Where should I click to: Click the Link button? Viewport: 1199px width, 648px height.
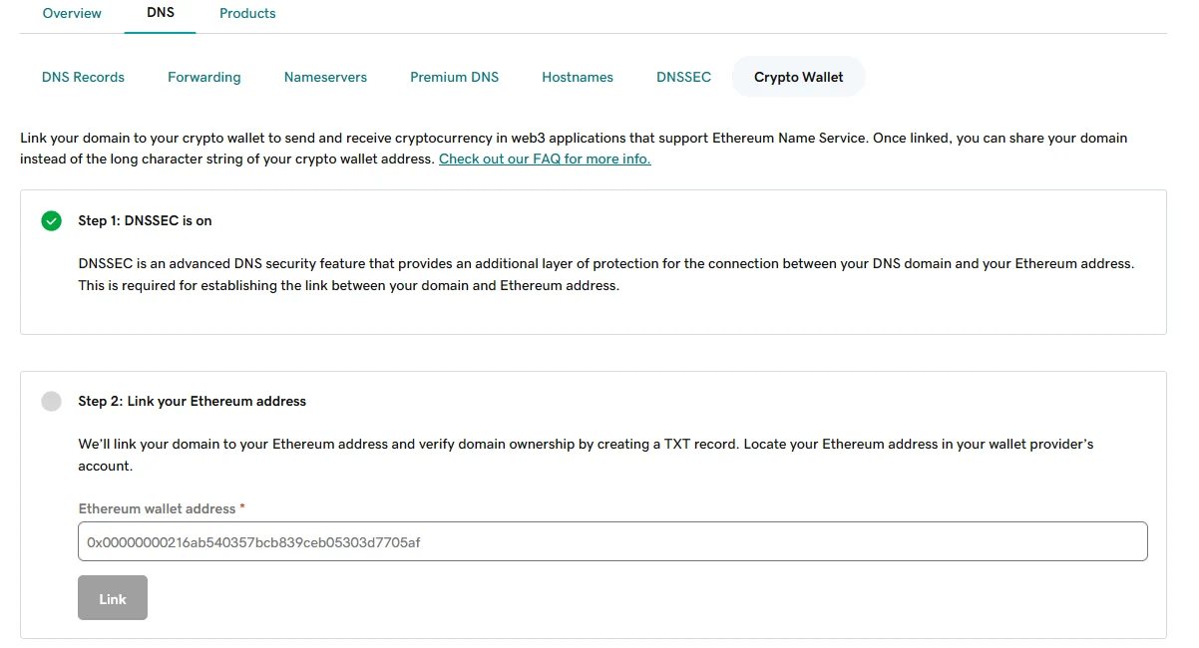113,598
